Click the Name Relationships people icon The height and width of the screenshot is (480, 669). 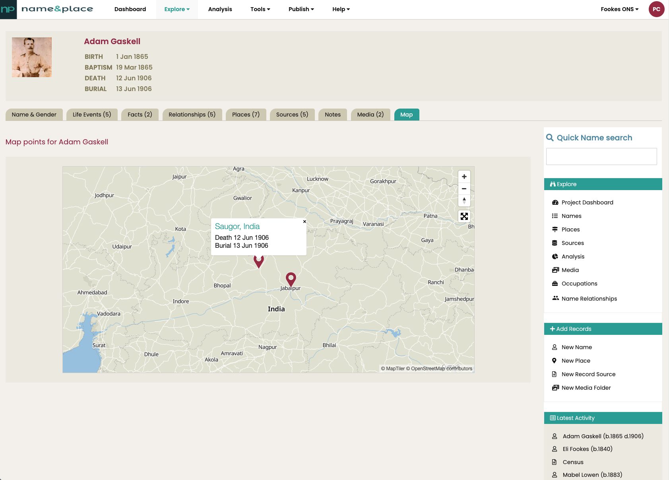pyautogui.click(x=555, y=298)
